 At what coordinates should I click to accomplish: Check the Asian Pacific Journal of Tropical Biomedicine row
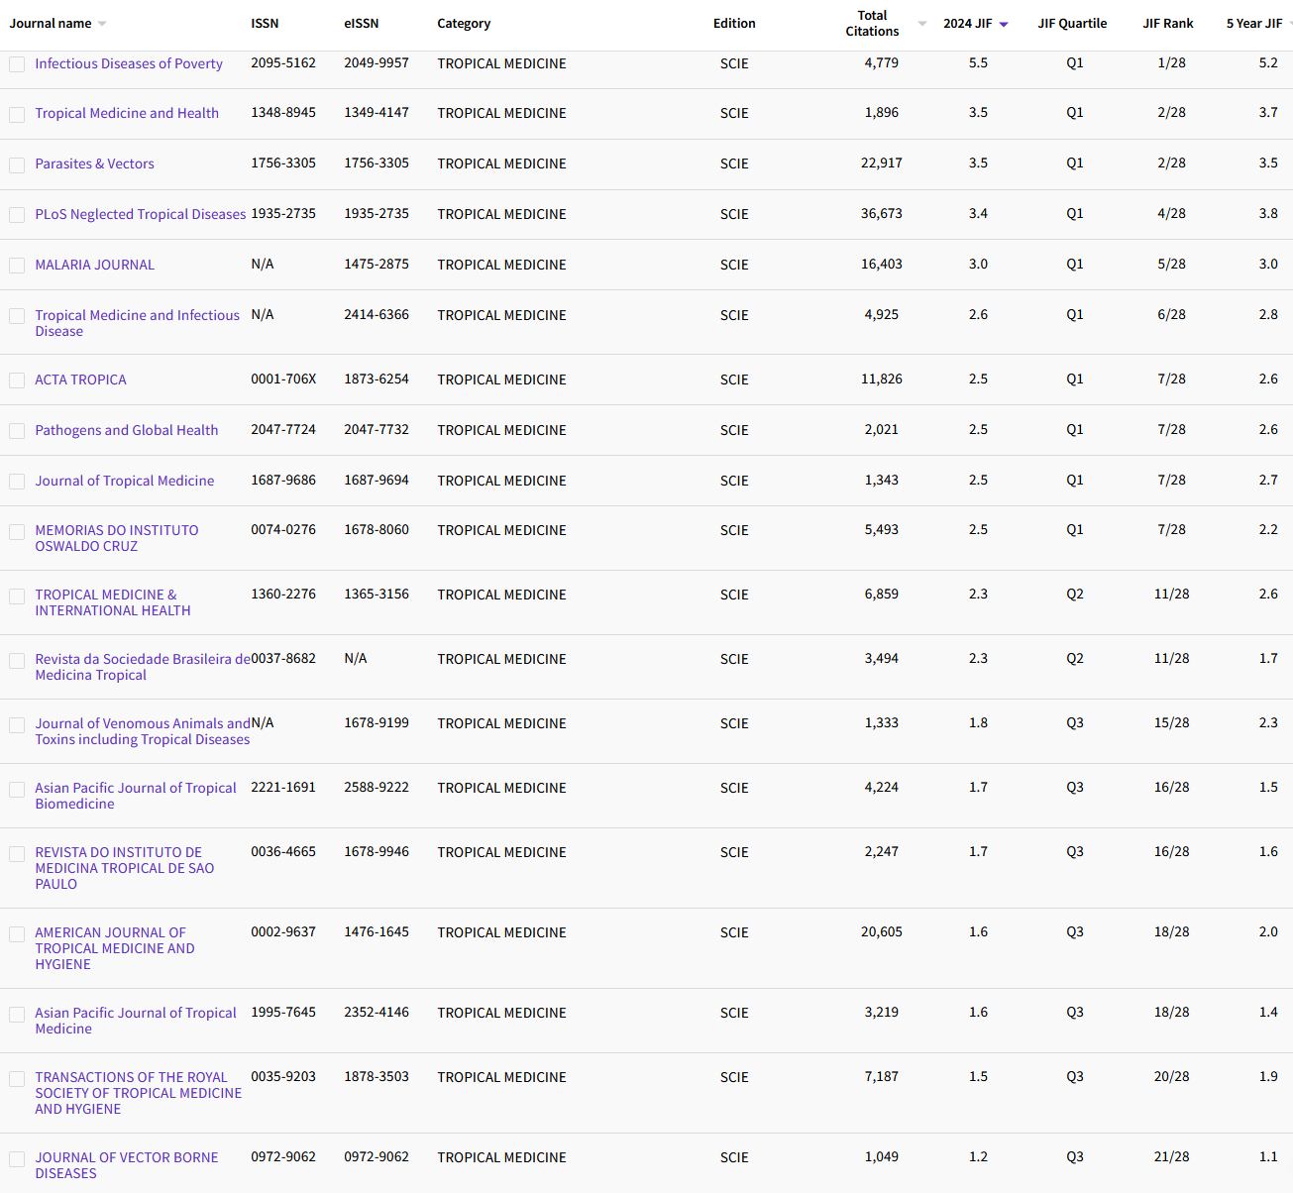tap(16, 790)
